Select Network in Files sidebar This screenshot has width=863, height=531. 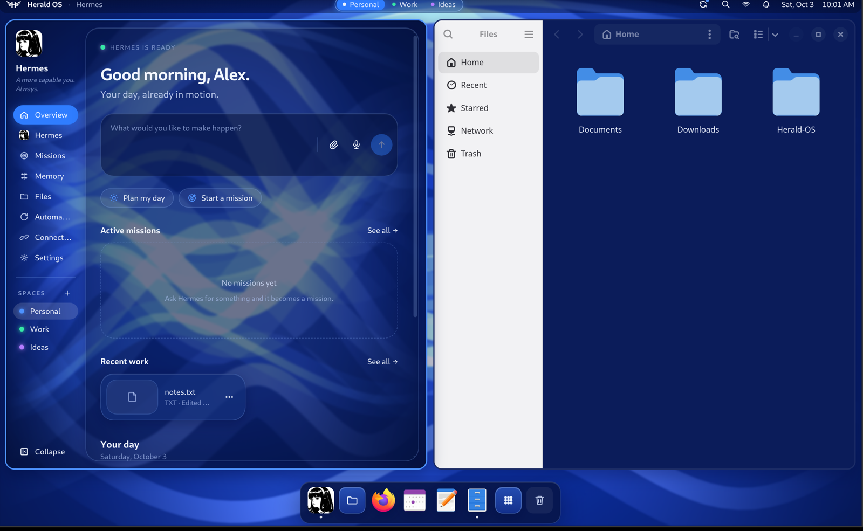pos(488,131)
